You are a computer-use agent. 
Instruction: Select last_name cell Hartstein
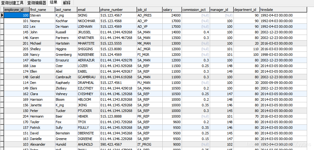(66, 43)
